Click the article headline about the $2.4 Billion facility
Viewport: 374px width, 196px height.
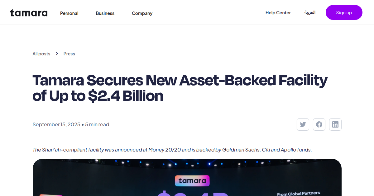[180, 88]
